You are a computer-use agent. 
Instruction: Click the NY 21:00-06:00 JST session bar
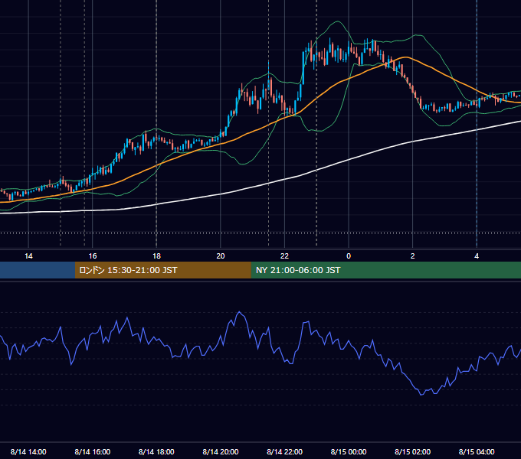pos(385,270)
